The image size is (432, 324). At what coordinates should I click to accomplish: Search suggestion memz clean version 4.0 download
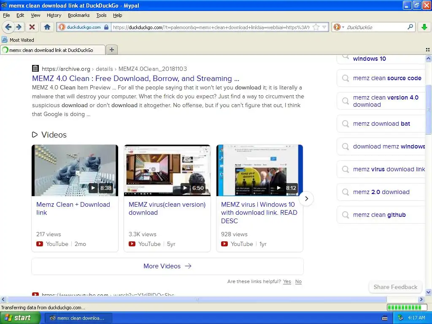point(381,101)
